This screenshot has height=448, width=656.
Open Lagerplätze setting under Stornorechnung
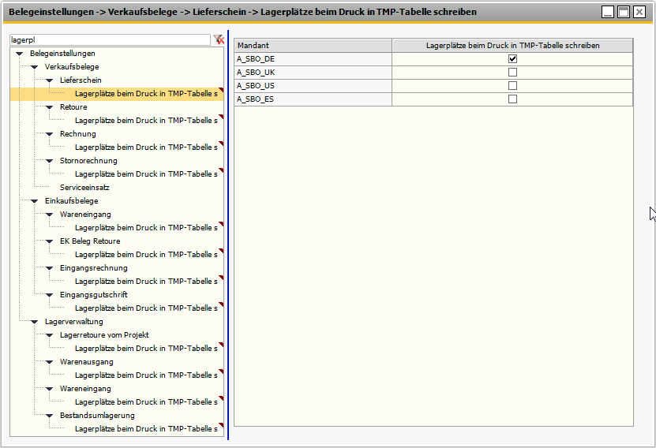pos(145,174)
